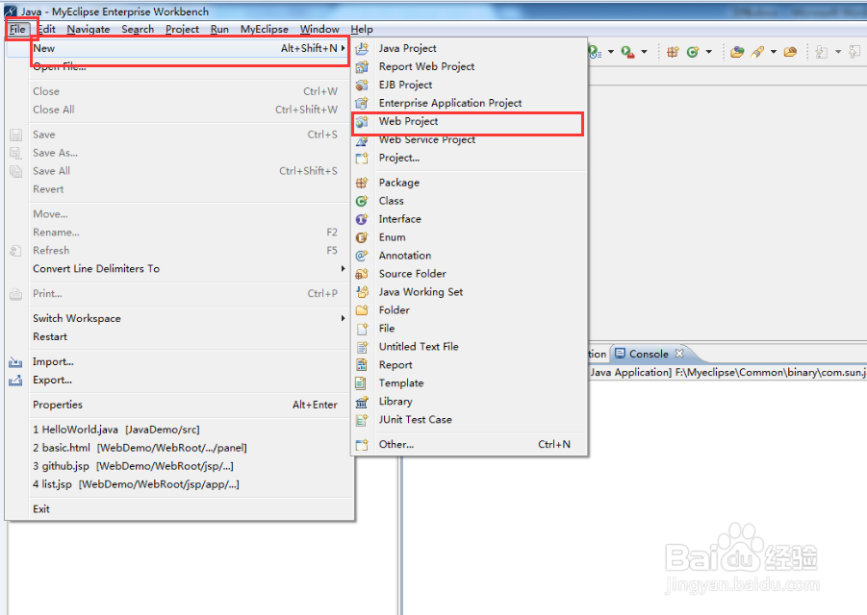Expand the New submenu entry
The width and height of the screenshot is (867, 615).
click(x=189, y=49)
